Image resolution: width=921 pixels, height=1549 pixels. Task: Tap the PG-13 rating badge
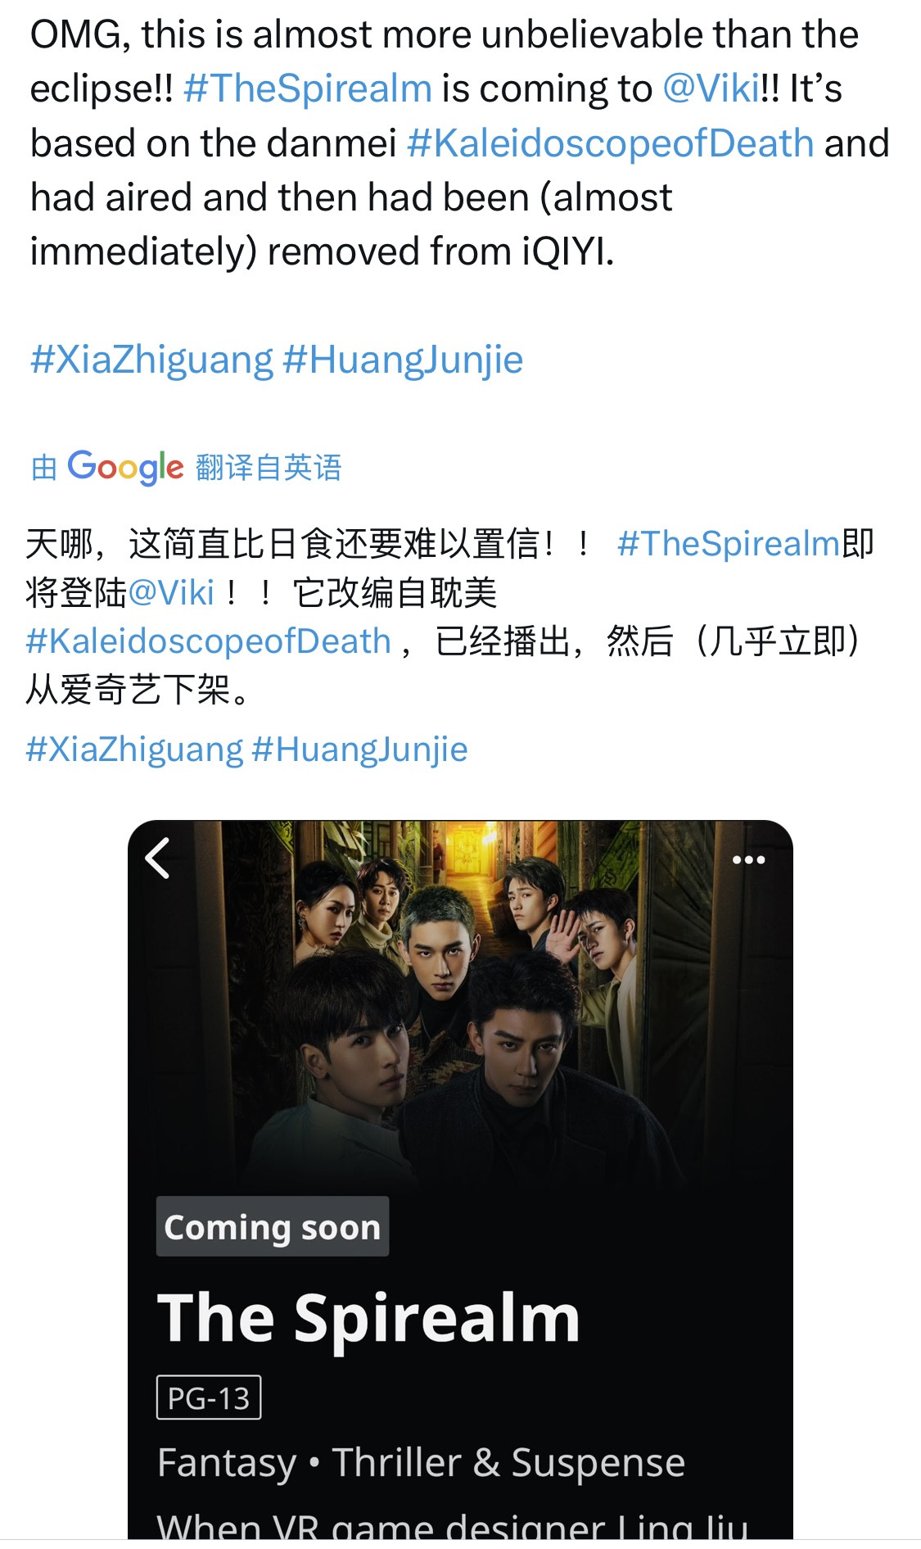[x=209, y=1397]
